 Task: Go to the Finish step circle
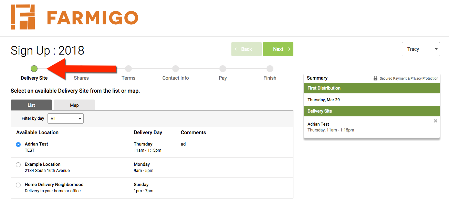pos(270,69)
